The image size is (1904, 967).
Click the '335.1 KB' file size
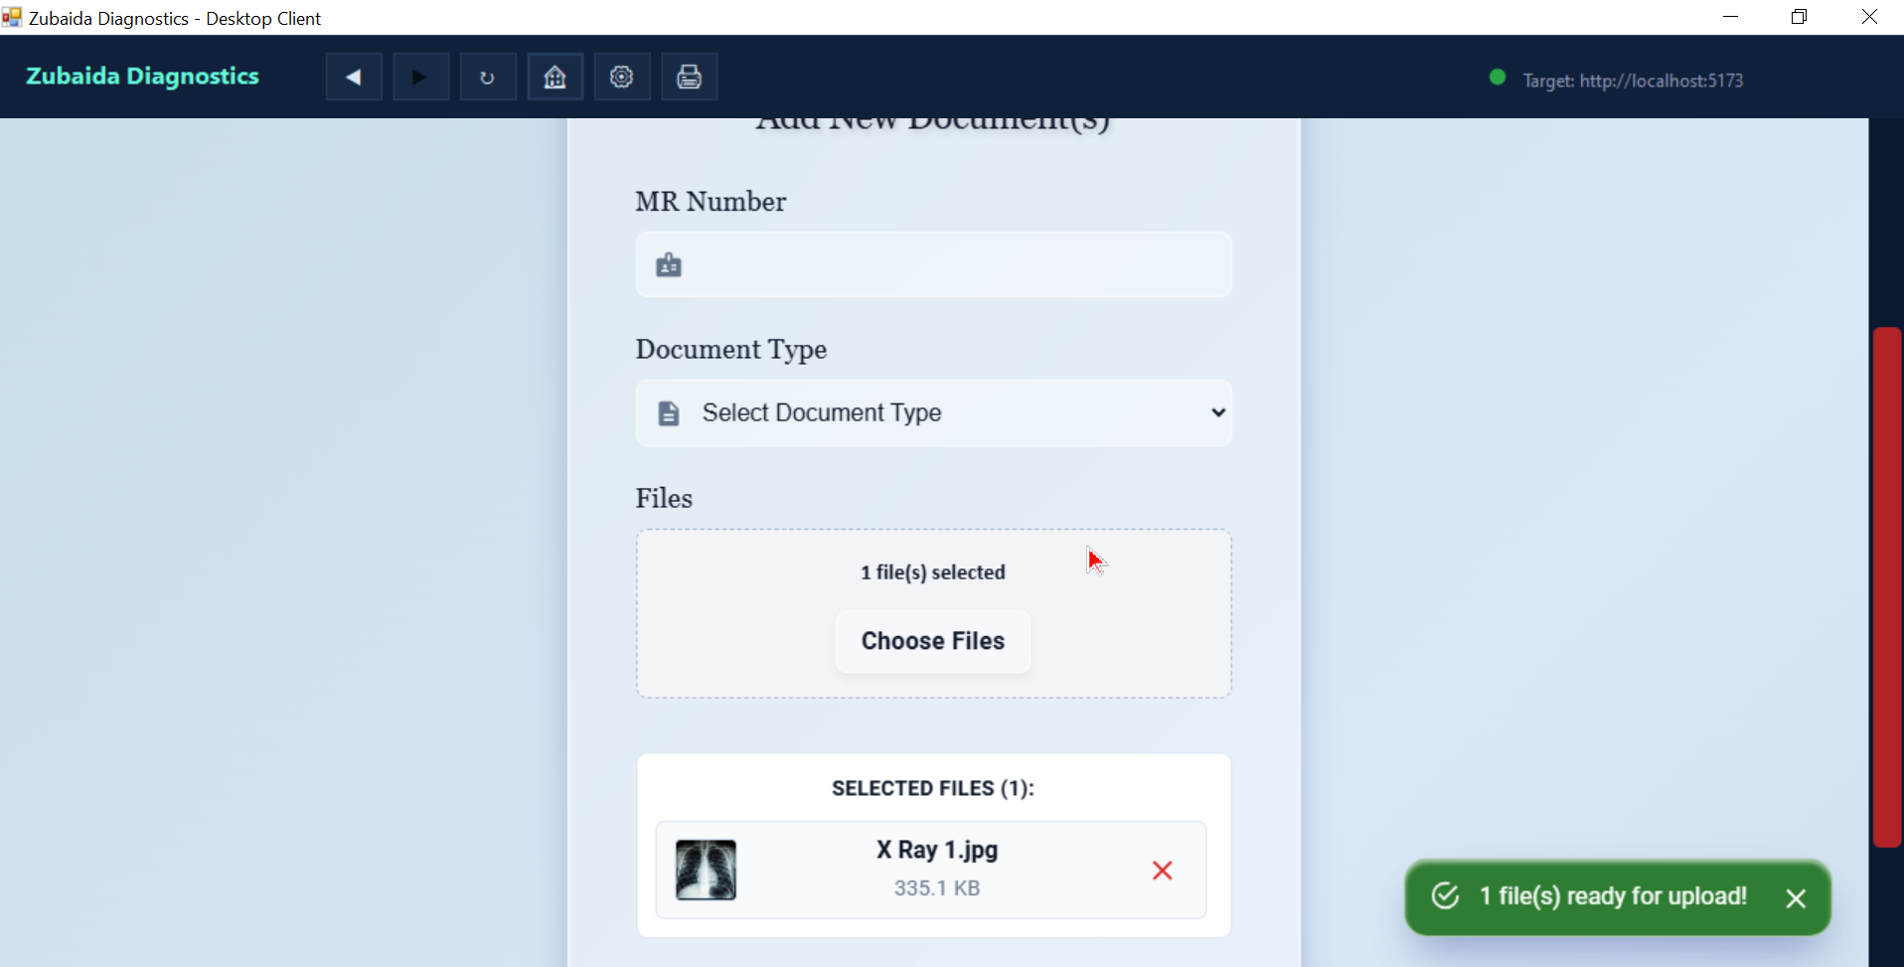pyautogui.click(x=937, y=888)
